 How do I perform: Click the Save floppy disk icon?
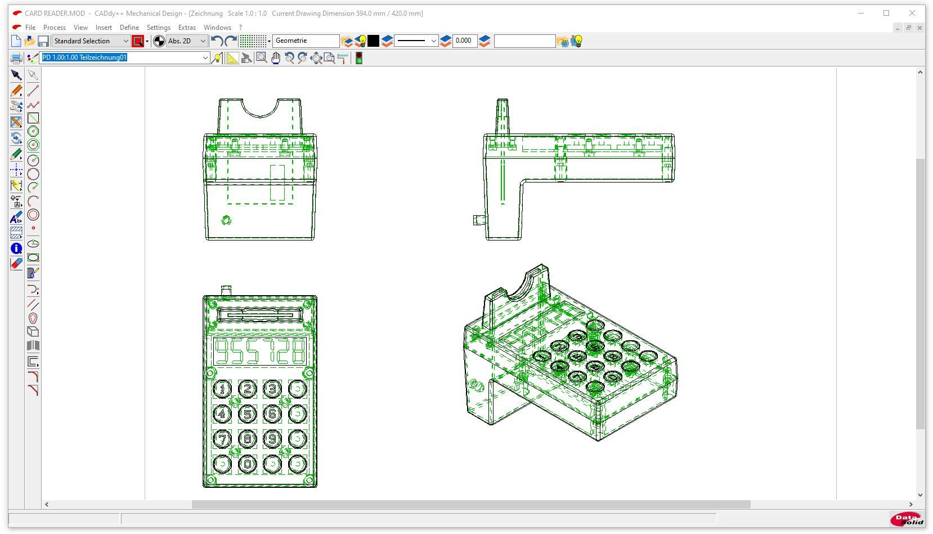43,41
